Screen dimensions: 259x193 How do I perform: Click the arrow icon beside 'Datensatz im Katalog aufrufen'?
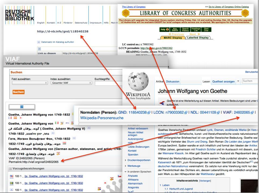38,42
